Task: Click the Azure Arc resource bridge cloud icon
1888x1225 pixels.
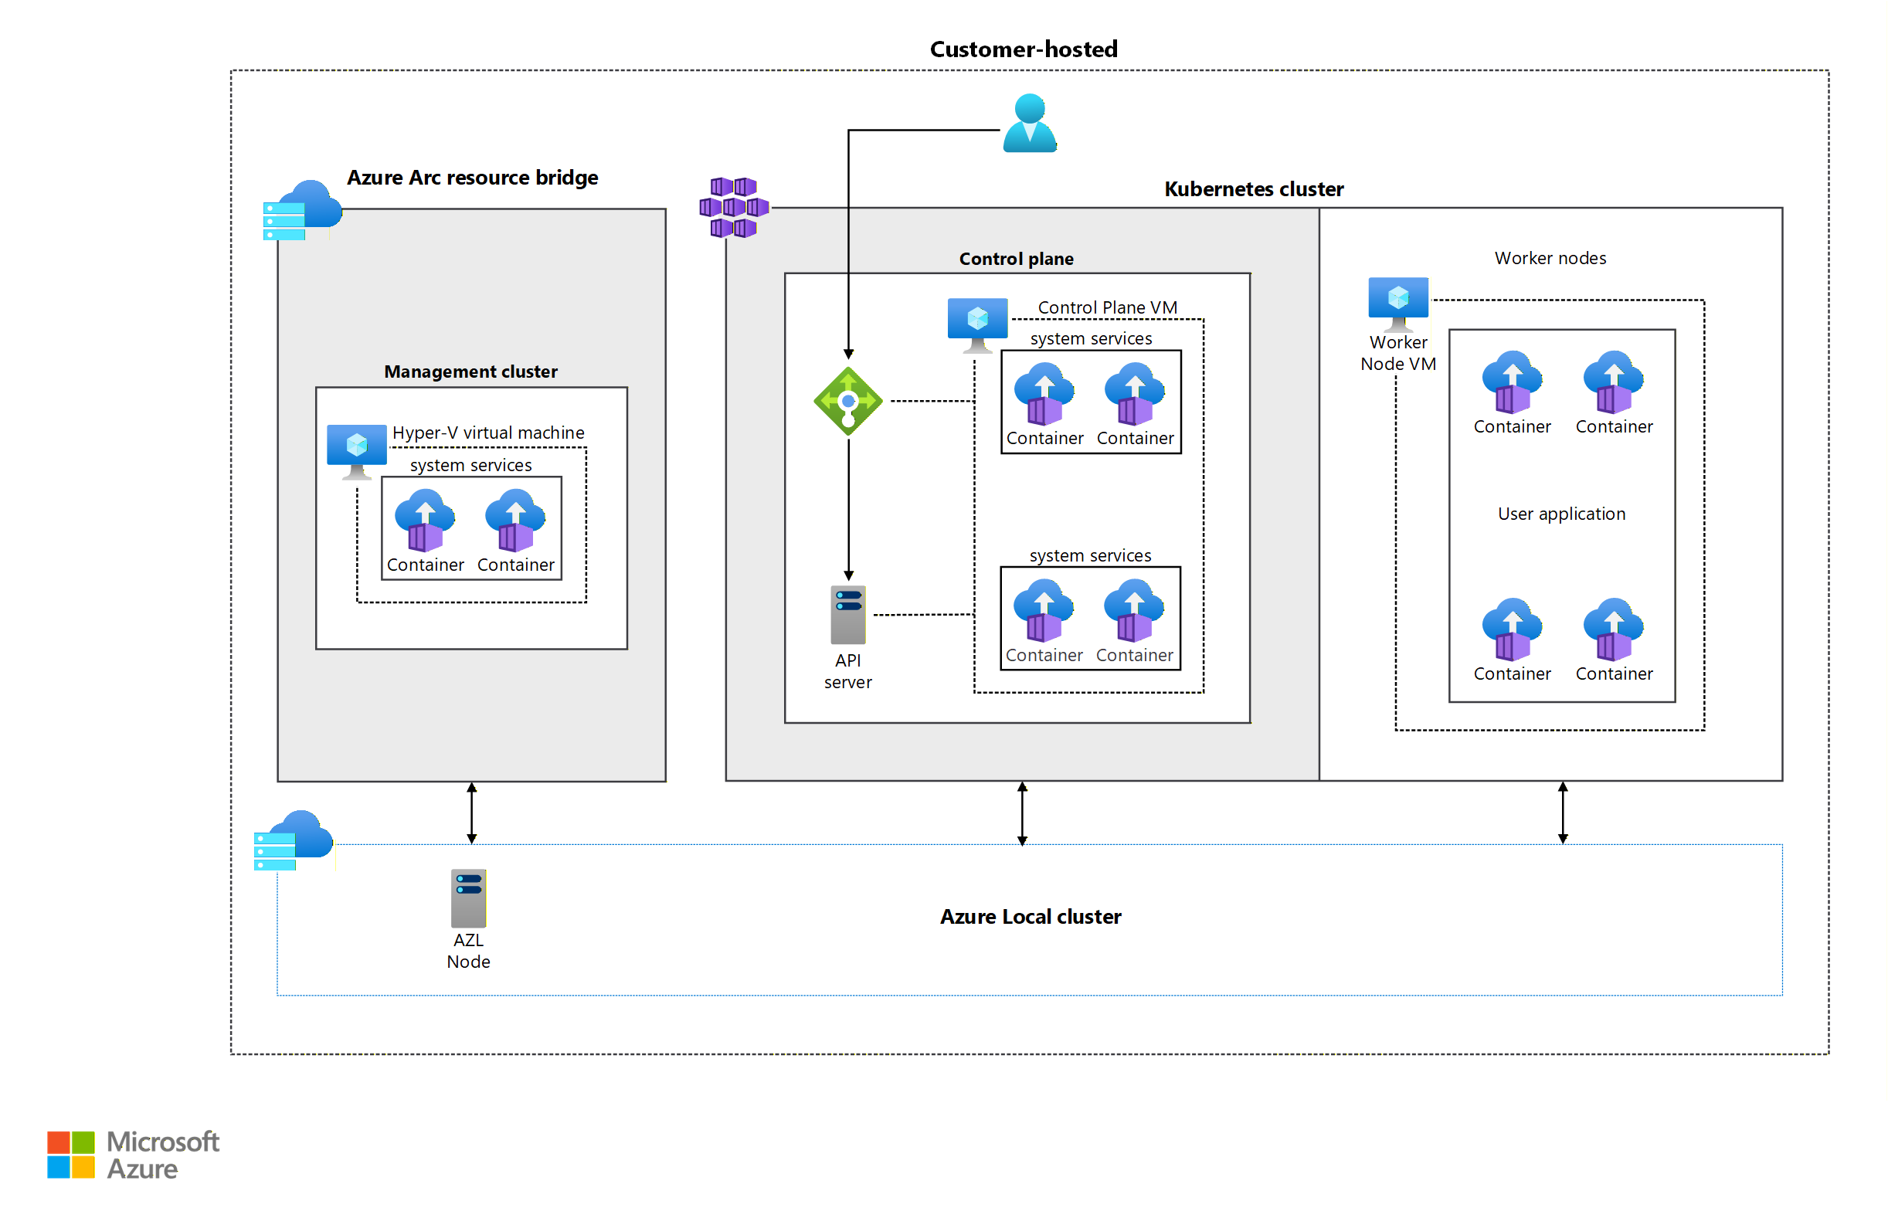Action: coord(302,209)
